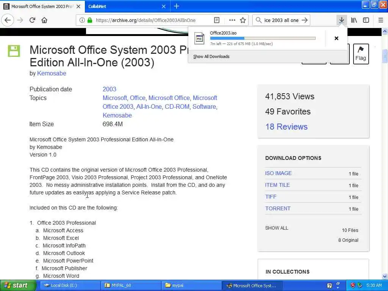
Task: Open the CD-ROM topic link
Action: 177,106
